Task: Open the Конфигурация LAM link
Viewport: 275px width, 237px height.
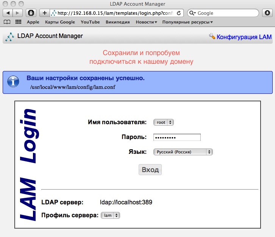Action: point(244,37)
